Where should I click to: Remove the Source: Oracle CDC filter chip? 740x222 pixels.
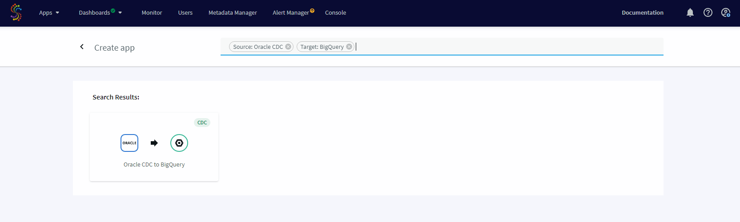288,47
